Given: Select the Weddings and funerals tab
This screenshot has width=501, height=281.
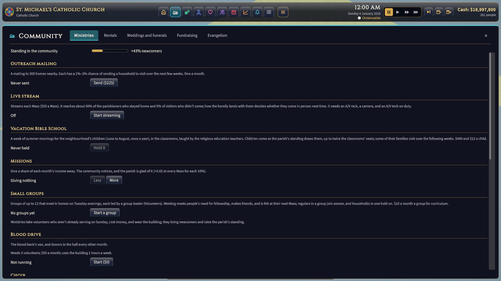Looking at the screenshot, I should [x=147, y=35].
